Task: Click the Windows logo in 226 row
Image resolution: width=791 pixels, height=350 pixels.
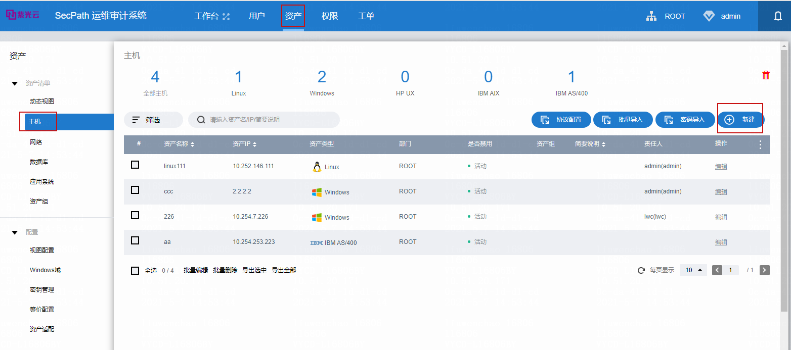Action: (x=317, y=218)
